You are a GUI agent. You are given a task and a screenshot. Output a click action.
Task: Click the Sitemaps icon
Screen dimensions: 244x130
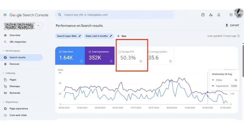(x=5, y=86)
